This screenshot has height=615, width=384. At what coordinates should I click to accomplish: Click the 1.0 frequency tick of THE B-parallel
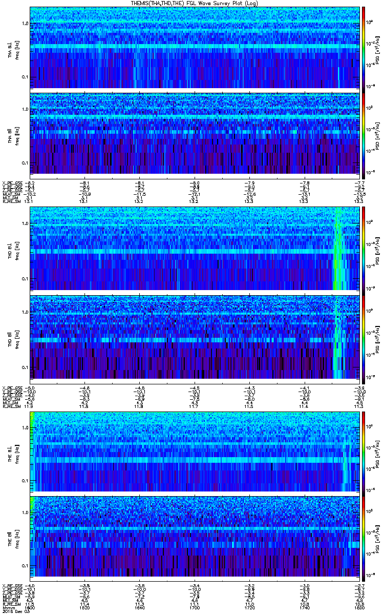pyautogui.click(x=24, y=512)
